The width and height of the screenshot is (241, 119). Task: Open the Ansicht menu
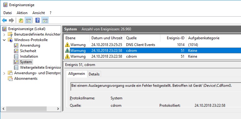(39, 13)
